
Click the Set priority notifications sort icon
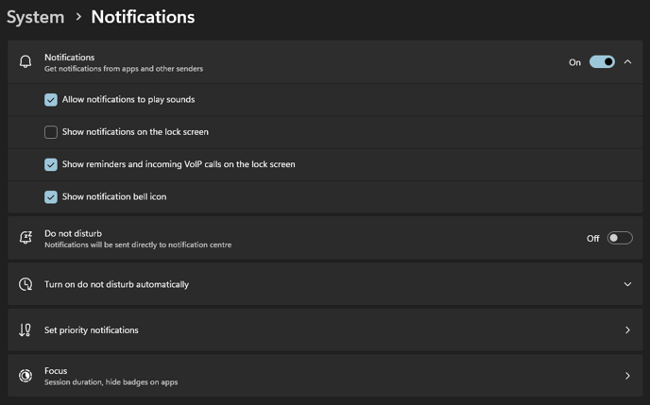coord(26,330)
